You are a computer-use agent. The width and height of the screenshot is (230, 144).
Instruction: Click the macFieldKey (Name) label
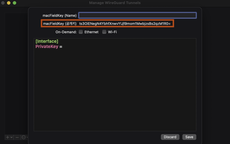tap(60, 16)
